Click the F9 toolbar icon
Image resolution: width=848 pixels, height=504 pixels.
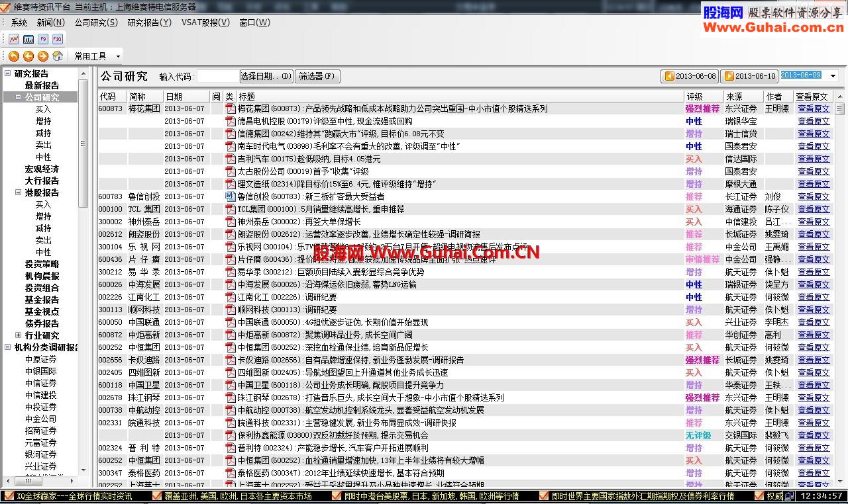pyautogui.click(x=43, y=39)
